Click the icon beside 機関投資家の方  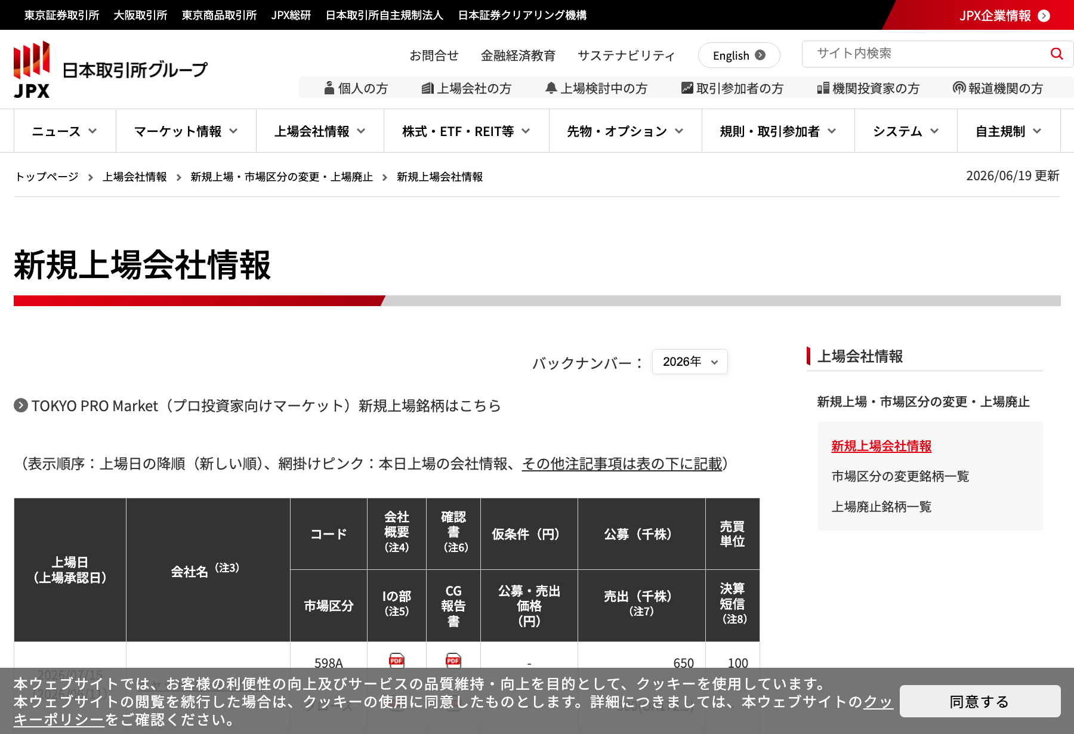pos(823,88)
